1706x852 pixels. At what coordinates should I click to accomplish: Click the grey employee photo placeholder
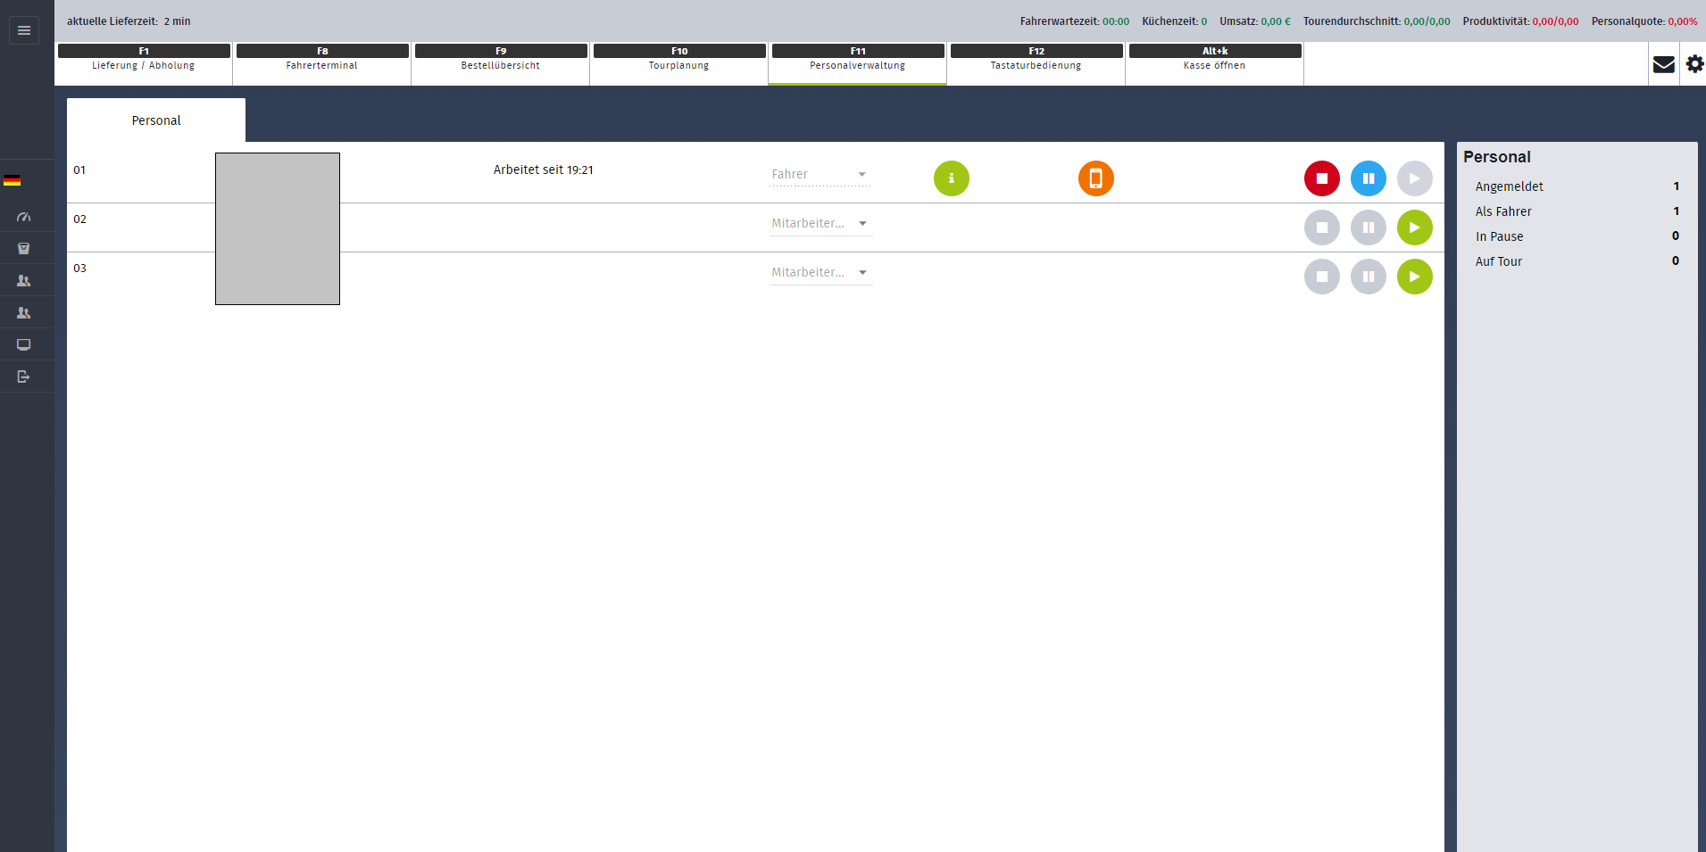coord(278,228)
